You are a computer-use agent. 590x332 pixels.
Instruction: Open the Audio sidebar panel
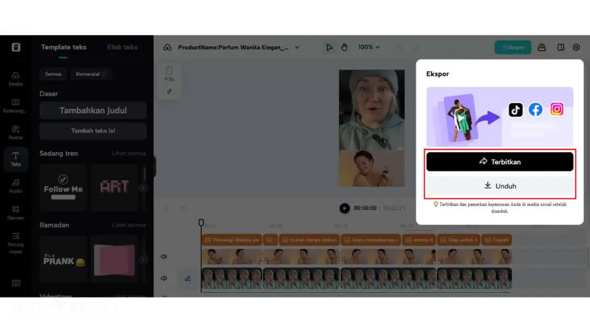tap(16, 185)
